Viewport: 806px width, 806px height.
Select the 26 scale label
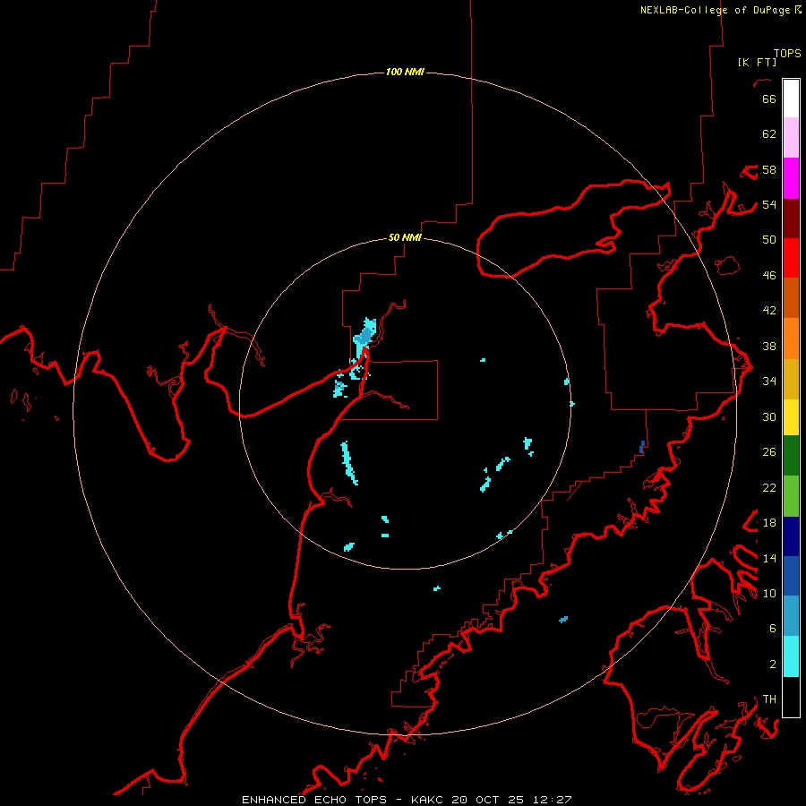coord(769,452)
